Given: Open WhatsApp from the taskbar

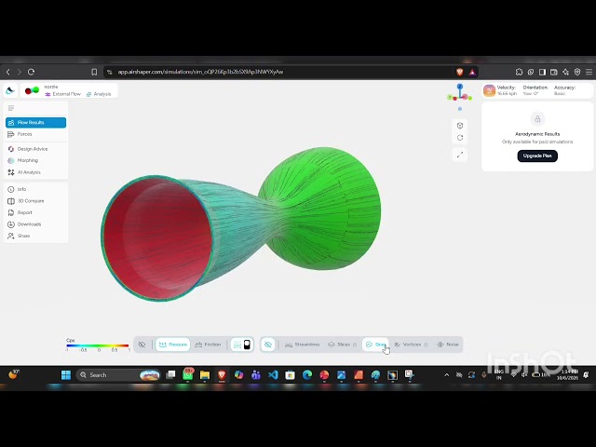Looking at the screenshot, I should [x=188, y=375].
